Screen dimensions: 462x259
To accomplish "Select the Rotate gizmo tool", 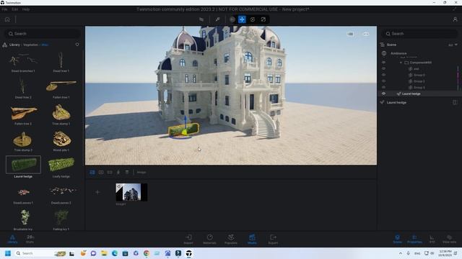I will click(x=253, y=19).
